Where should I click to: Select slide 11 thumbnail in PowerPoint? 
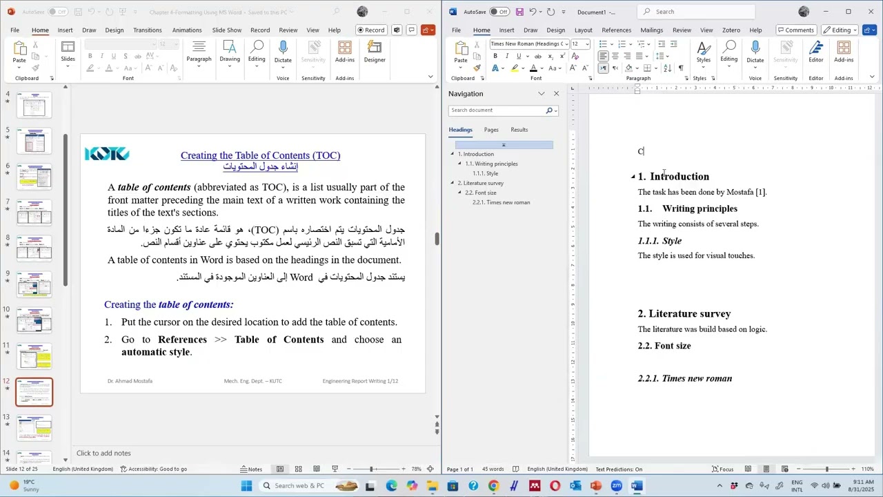click(34, 357)
